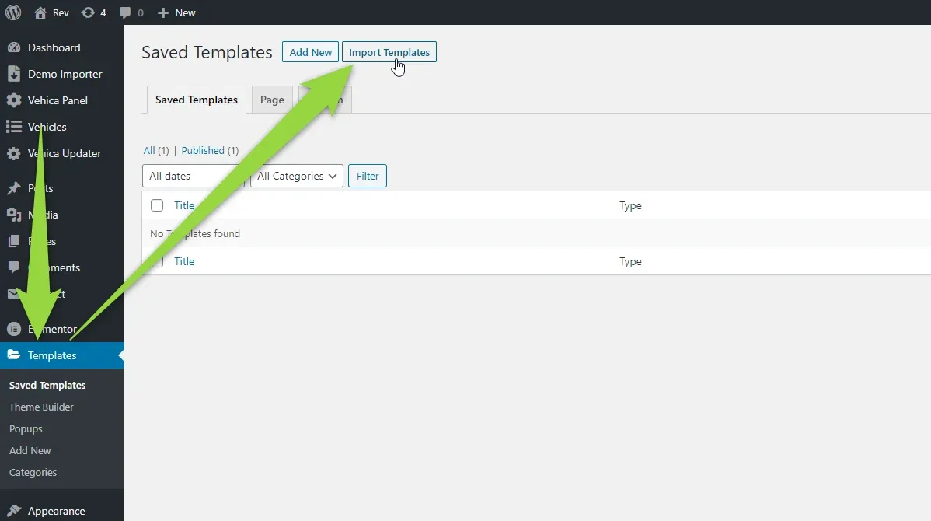Click New in the admin bar

(185, 12)
